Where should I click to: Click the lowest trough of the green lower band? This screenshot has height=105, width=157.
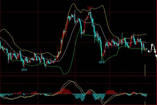64,74
